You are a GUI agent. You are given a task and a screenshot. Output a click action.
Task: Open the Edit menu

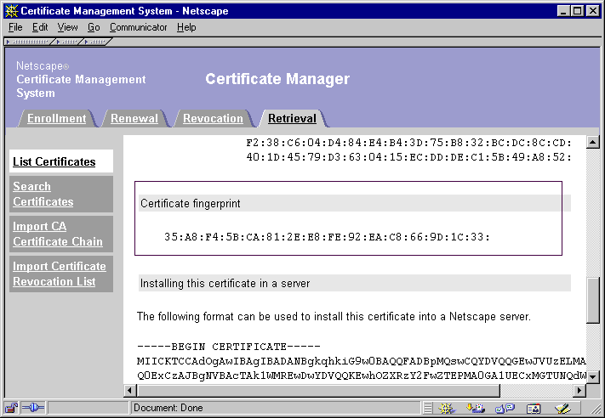tap(40, 27)
